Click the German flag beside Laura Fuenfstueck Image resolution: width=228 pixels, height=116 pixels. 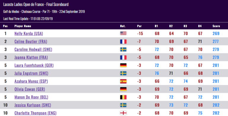123,65
